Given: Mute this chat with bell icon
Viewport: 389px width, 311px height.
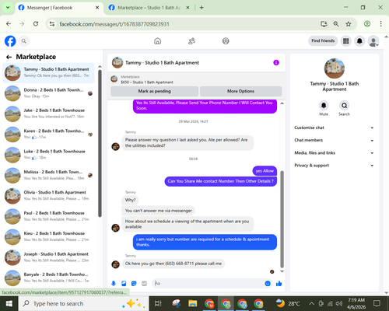Looking at the screenshot, I should 324,106.
